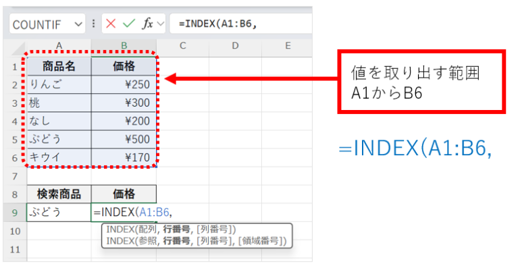Select column C header

pos(183,46)
